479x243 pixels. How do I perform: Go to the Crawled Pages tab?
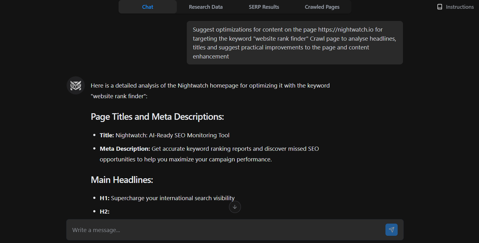click(x=322, y=7)
